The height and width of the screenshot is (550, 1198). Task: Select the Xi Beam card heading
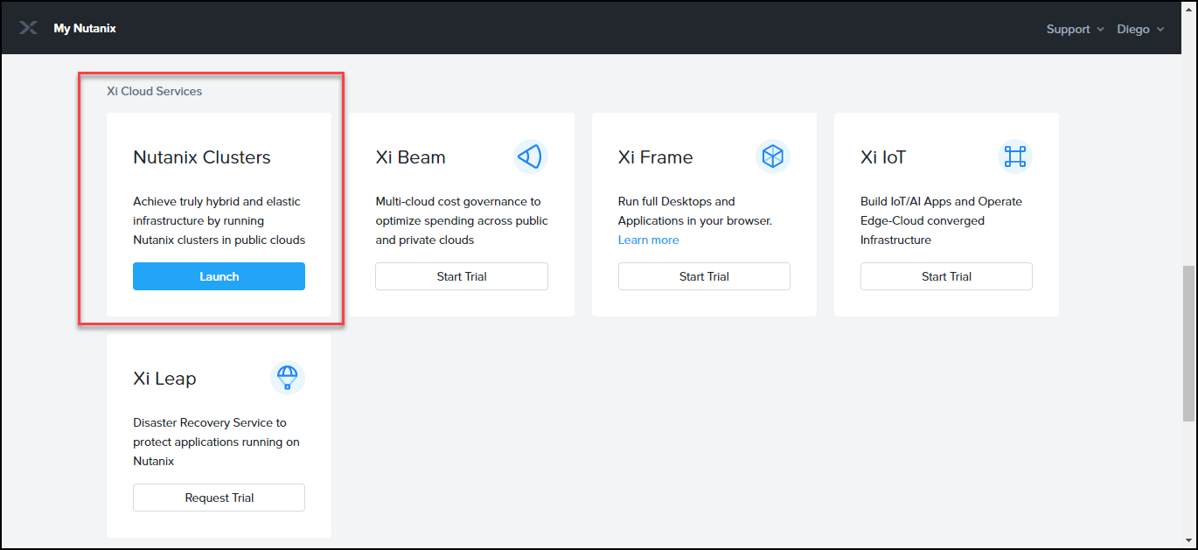pyautogui.click(x=410, y=157)
